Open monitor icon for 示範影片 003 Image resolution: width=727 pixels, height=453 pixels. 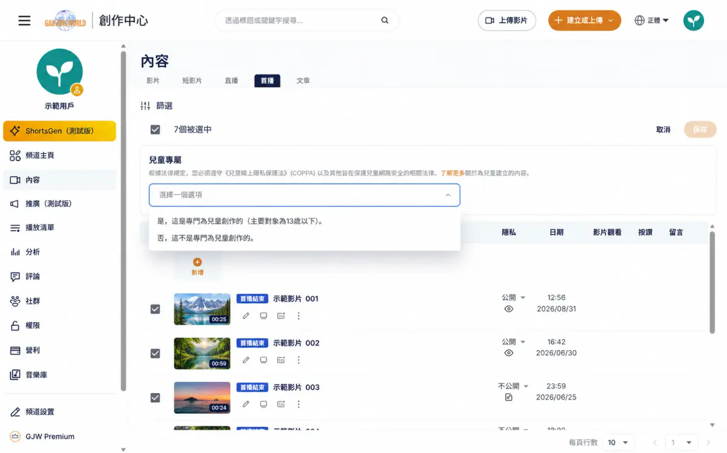click(264, 404)
